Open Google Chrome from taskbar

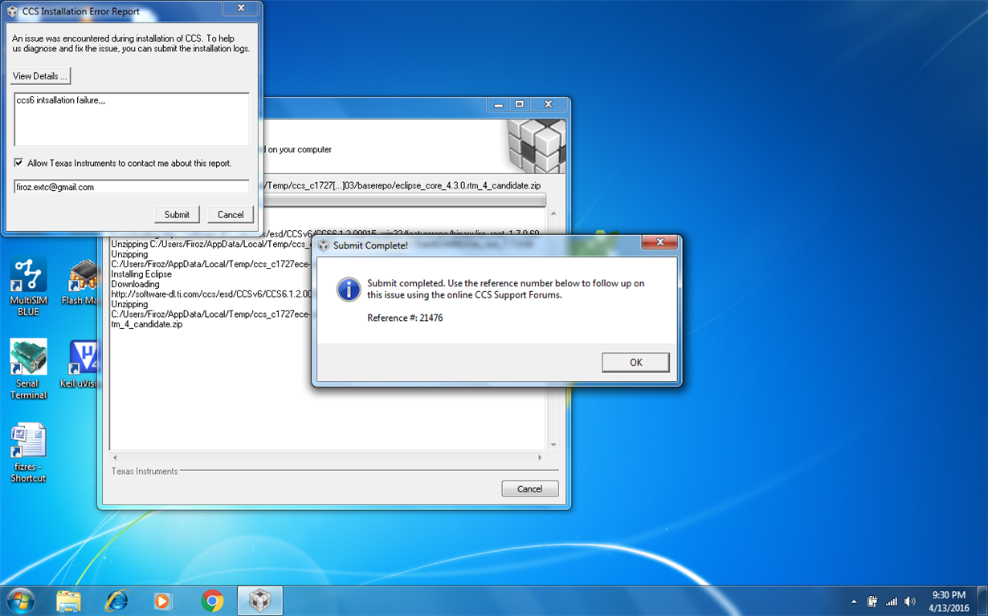[x=211, y=600]
